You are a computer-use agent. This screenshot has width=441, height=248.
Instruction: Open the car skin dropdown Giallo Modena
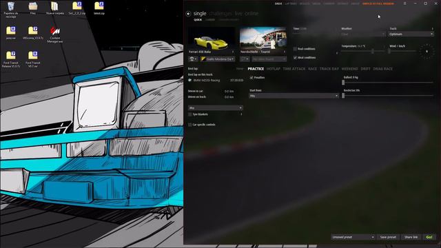pyautogui.click(x=217, y=59)
